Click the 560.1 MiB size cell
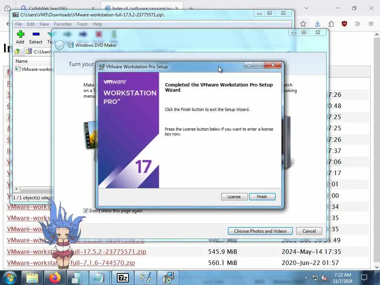380x285 pixels. 223,263
